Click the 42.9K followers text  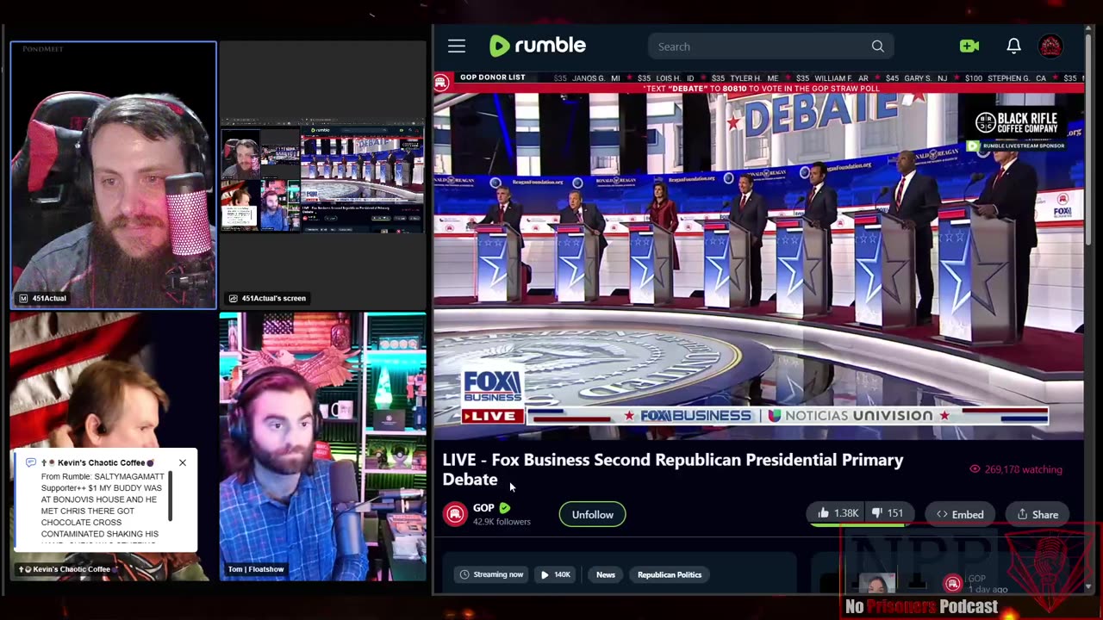[502, 522]
